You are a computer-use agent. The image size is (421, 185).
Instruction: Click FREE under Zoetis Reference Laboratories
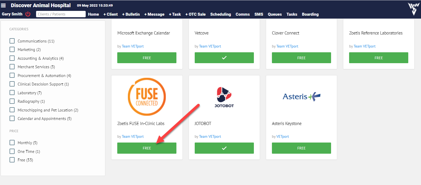click(x=379, y=58)
